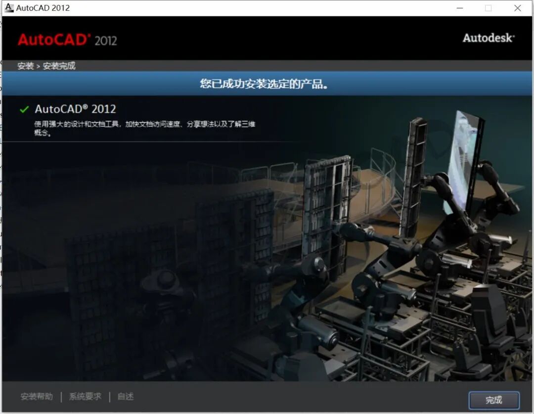This screenshot has height=414, width=534.
Task: Click the 安装 > 安装完成 breadcrumb
Action: (x=46, y=66)
